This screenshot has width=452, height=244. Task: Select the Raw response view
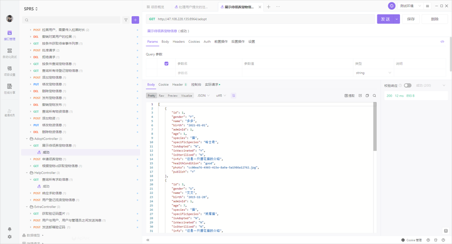(x=162, y=96)
